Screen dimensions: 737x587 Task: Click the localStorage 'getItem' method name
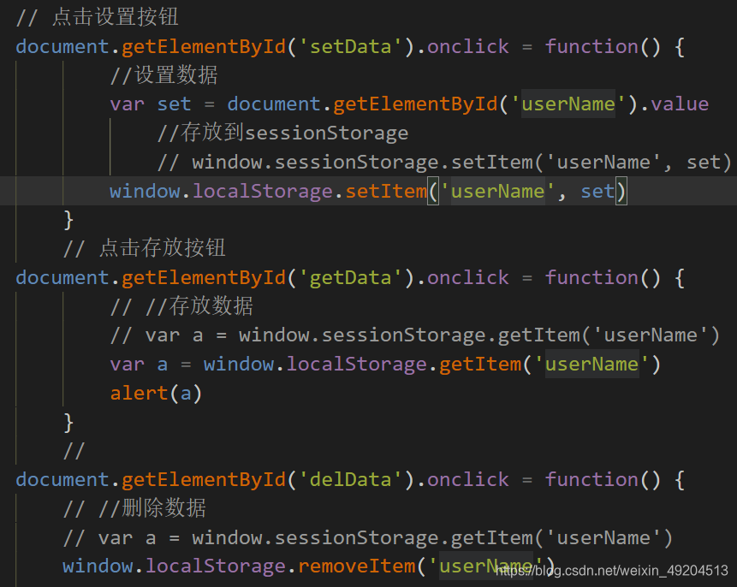480,365
